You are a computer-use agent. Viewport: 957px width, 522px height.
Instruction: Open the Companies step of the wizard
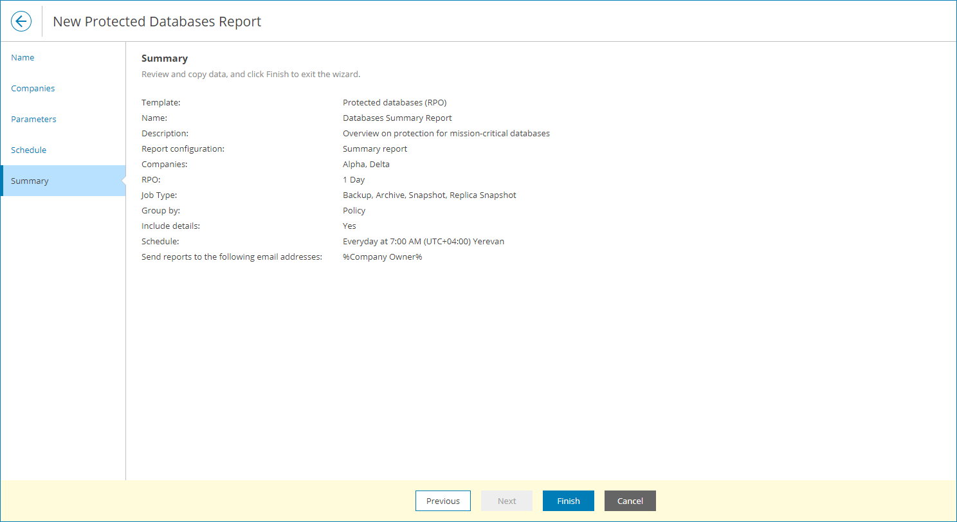click(33, 88)
